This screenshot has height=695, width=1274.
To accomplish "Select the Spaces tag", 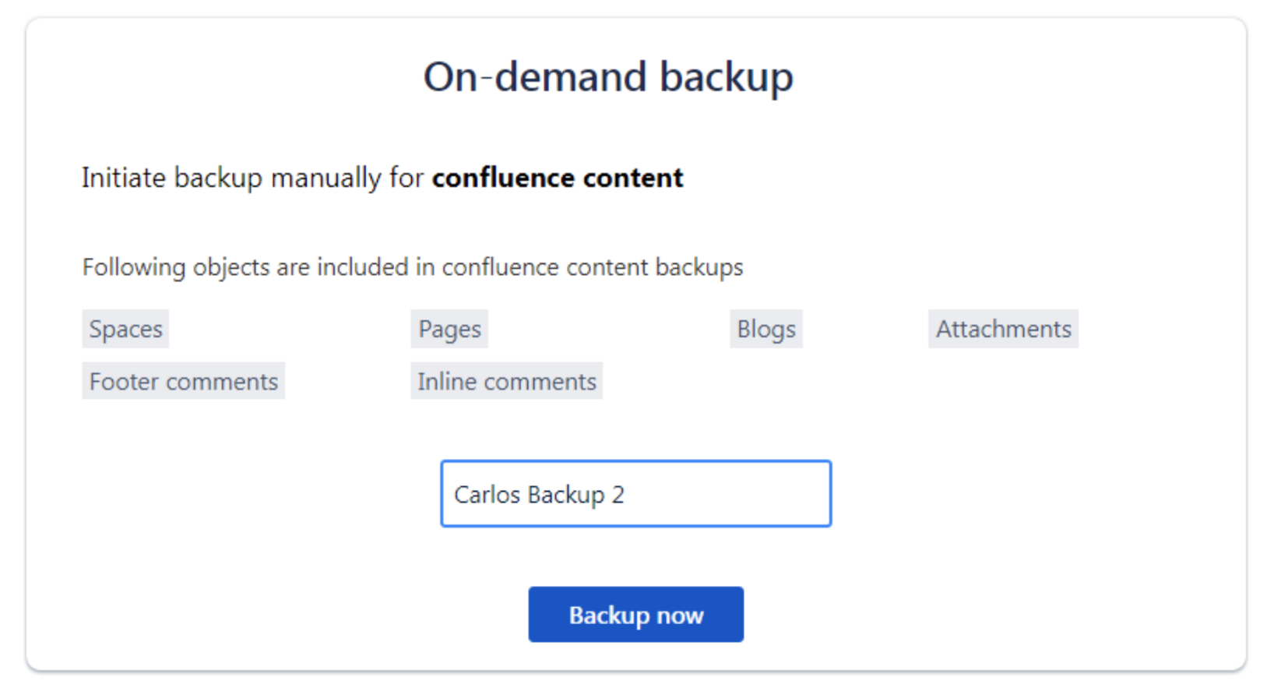I will coord(125,329).
